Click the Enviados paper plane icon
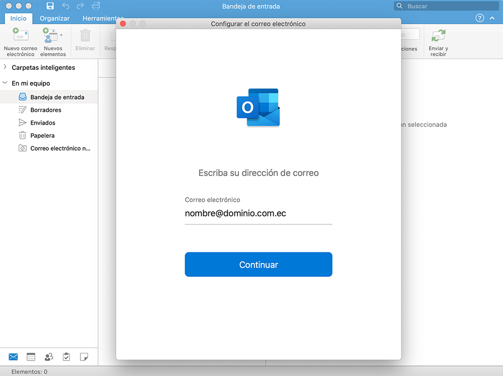 (x=23, y=123)
